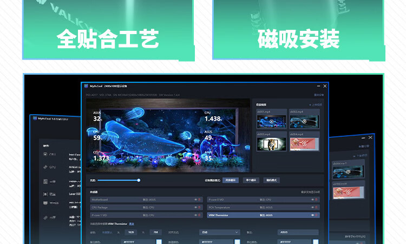Click the CPU 59 temperature readout on the preview
The image size is (406, 244).
click(97, 136)
